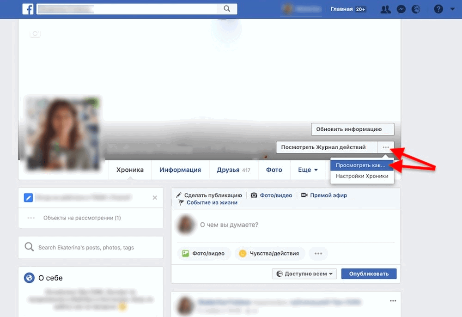
Task: Open the friend requests icon
Action: click(385, 9)
